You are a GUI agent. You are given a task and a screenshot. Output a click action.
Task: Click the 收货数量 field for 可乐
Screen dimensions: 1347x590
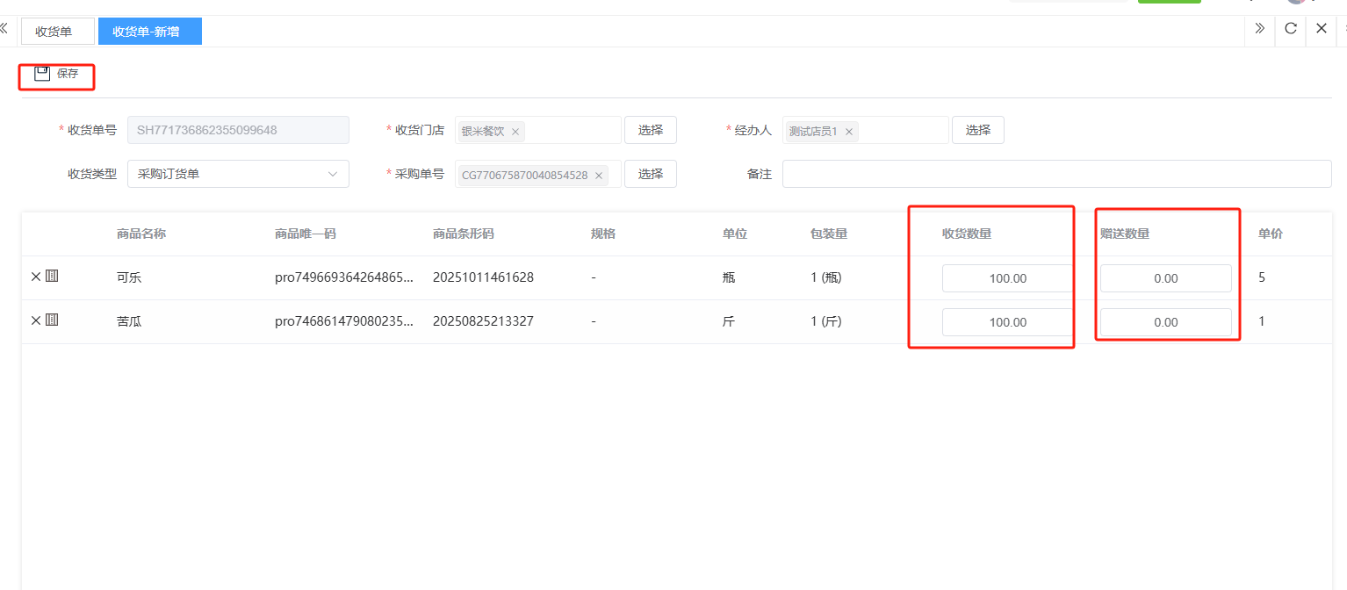1007,278
